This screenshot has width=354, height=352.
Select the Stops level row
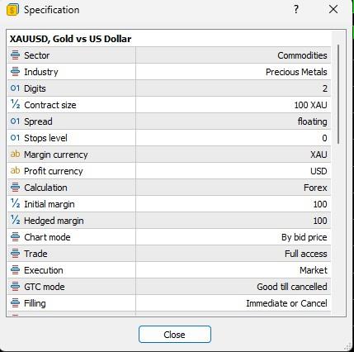pos(169,138)
